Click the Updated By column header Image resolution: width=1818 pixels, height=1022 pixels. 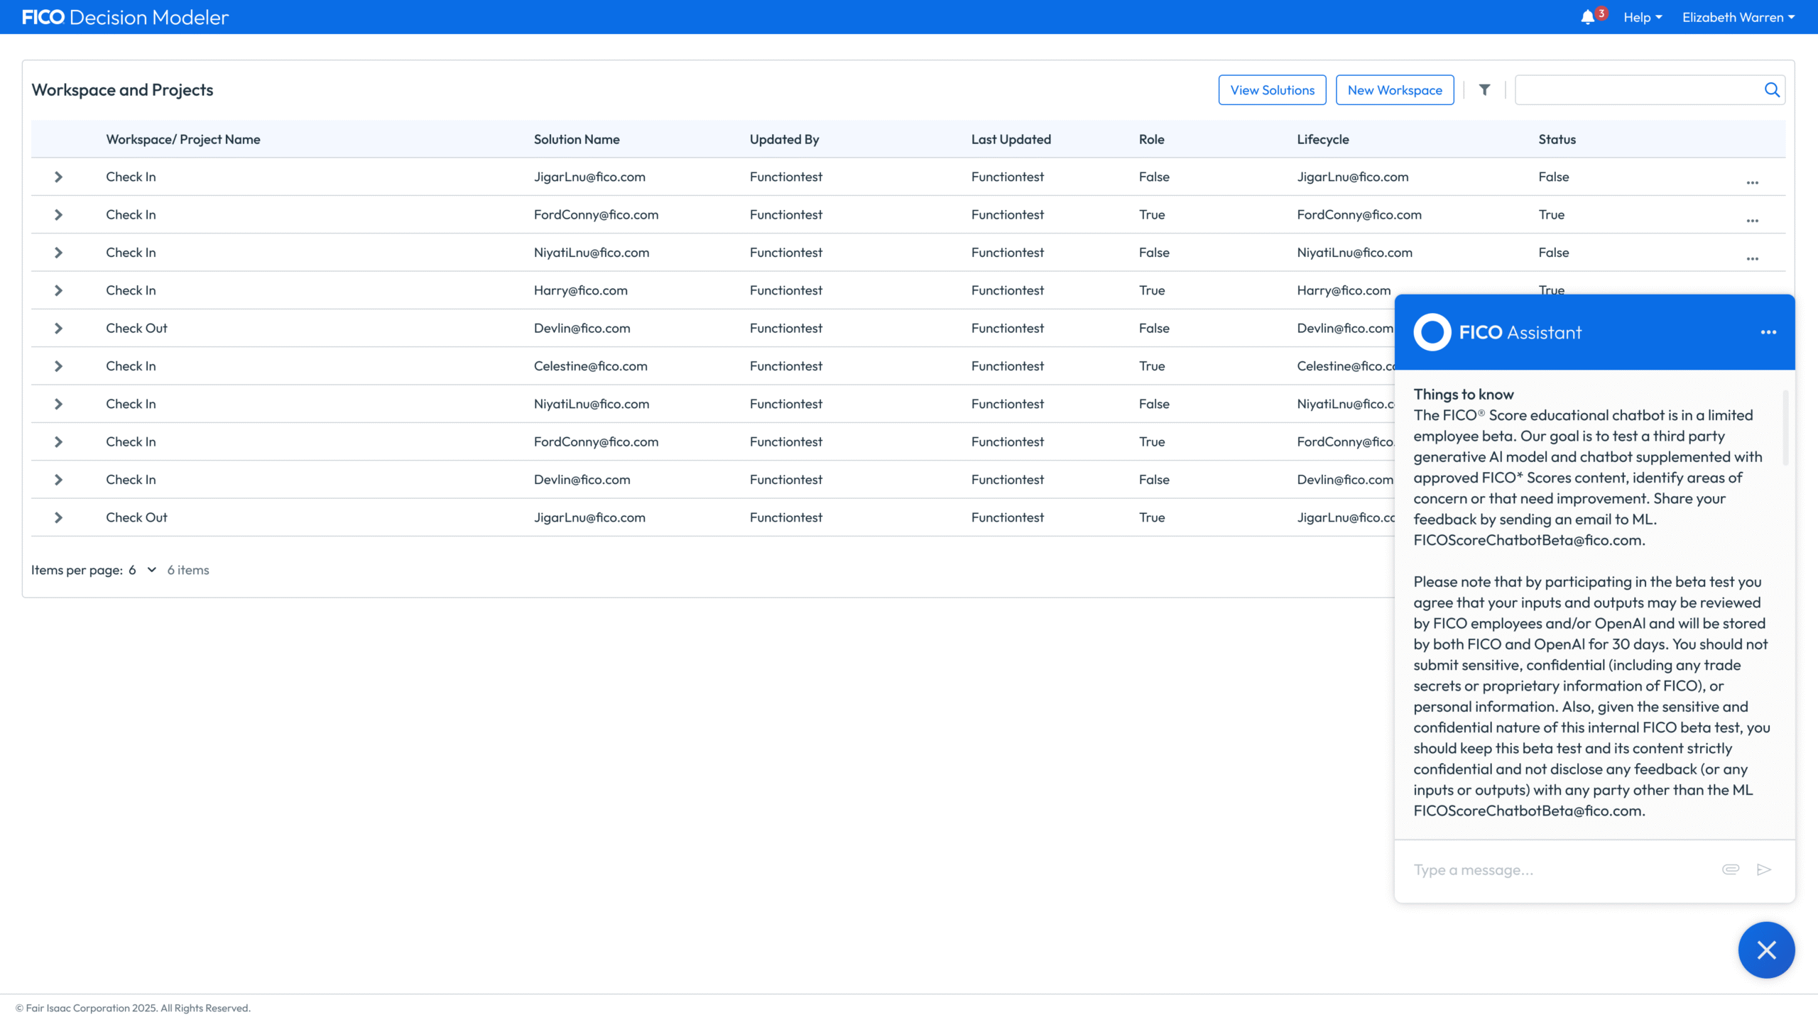click(x=784, y=139)
